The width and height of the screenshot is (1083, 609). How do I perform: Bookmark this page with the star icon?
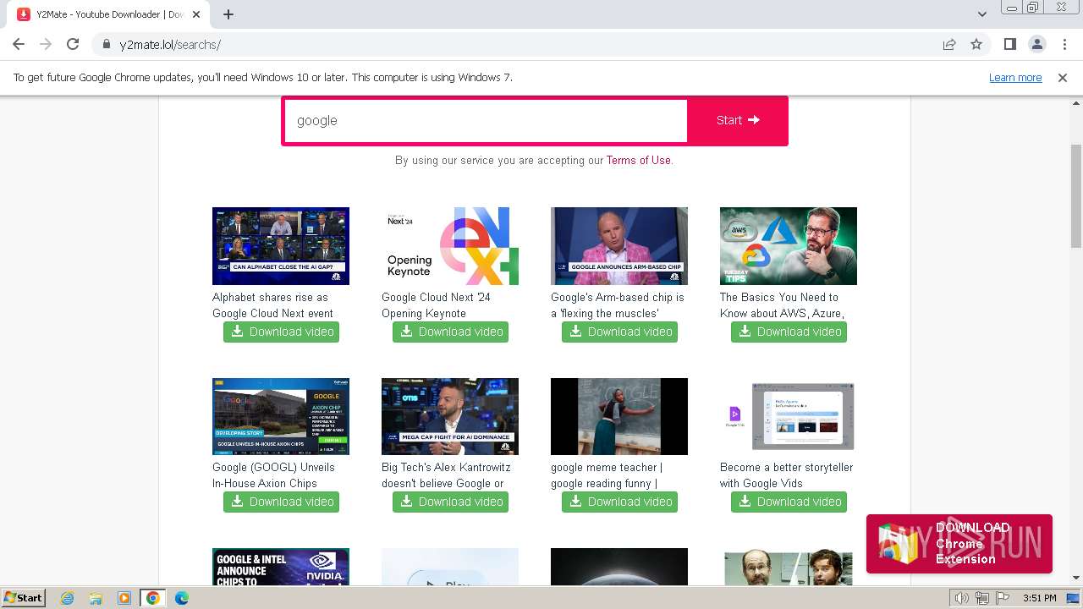[x=976, y=44]
